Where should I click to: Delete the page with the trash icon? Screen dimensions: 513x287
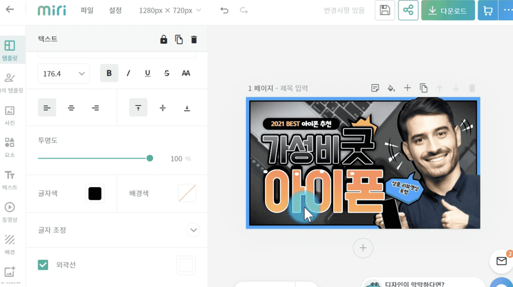(472, 88)
